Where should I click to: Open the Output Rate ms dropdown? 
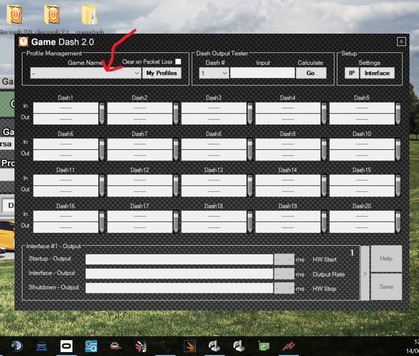pyautogui.click(x=284, y=274)
